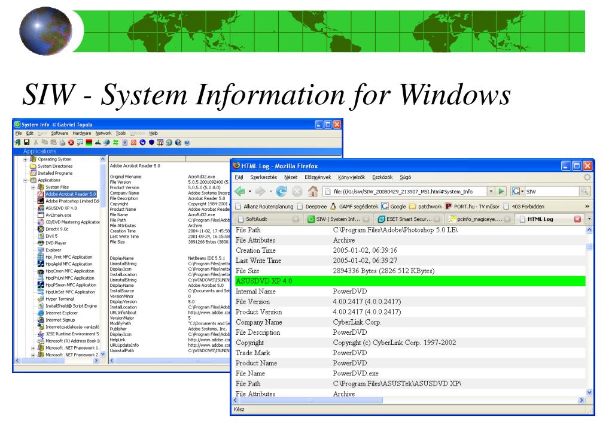Screen dimensions: 612x424
Task: Switch to the ESET Smart Secur... tab
Action: pos(409,219)
